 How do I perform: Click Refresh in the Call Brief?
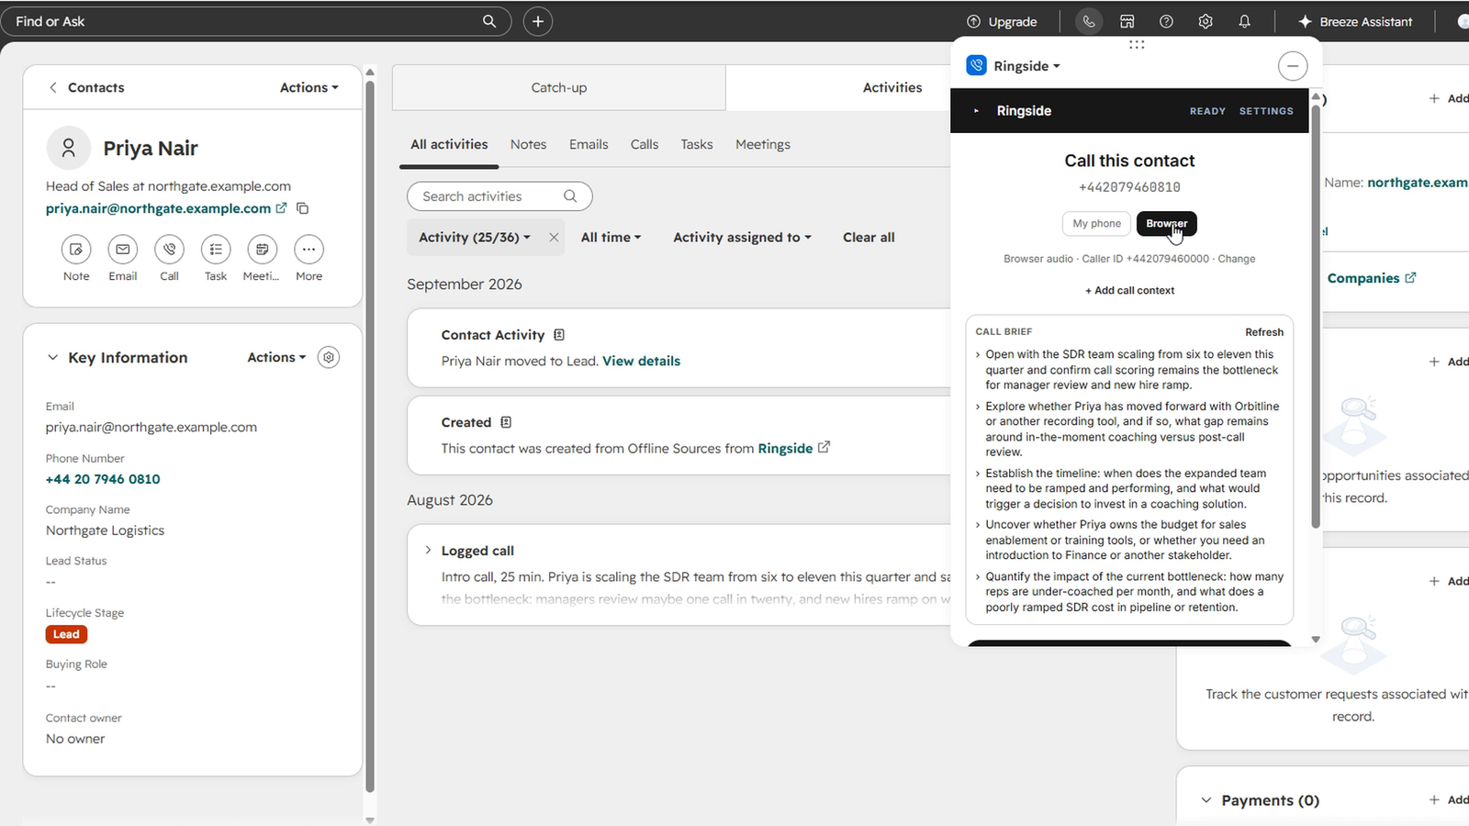(x=1264, y=332)
